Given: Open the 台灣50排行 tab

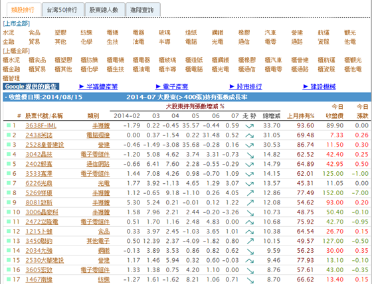Looking at the screenshot, I should (62, 10).
